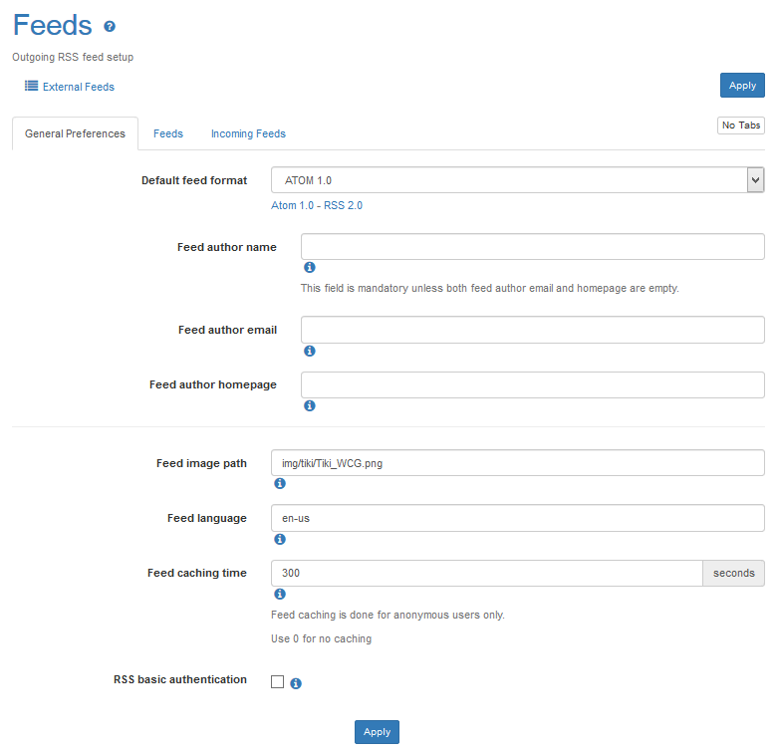Click info icon under Feed caching time
The height and width of the screenshot is (752, 780).
[279, 594]
